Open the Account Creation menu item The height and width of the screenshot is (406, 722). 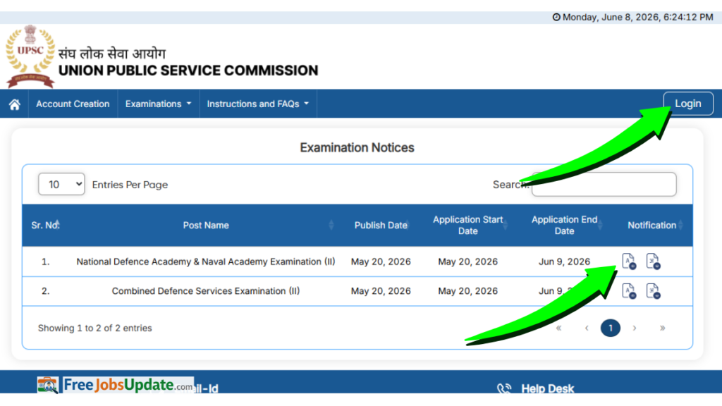(x=73, y=104)
